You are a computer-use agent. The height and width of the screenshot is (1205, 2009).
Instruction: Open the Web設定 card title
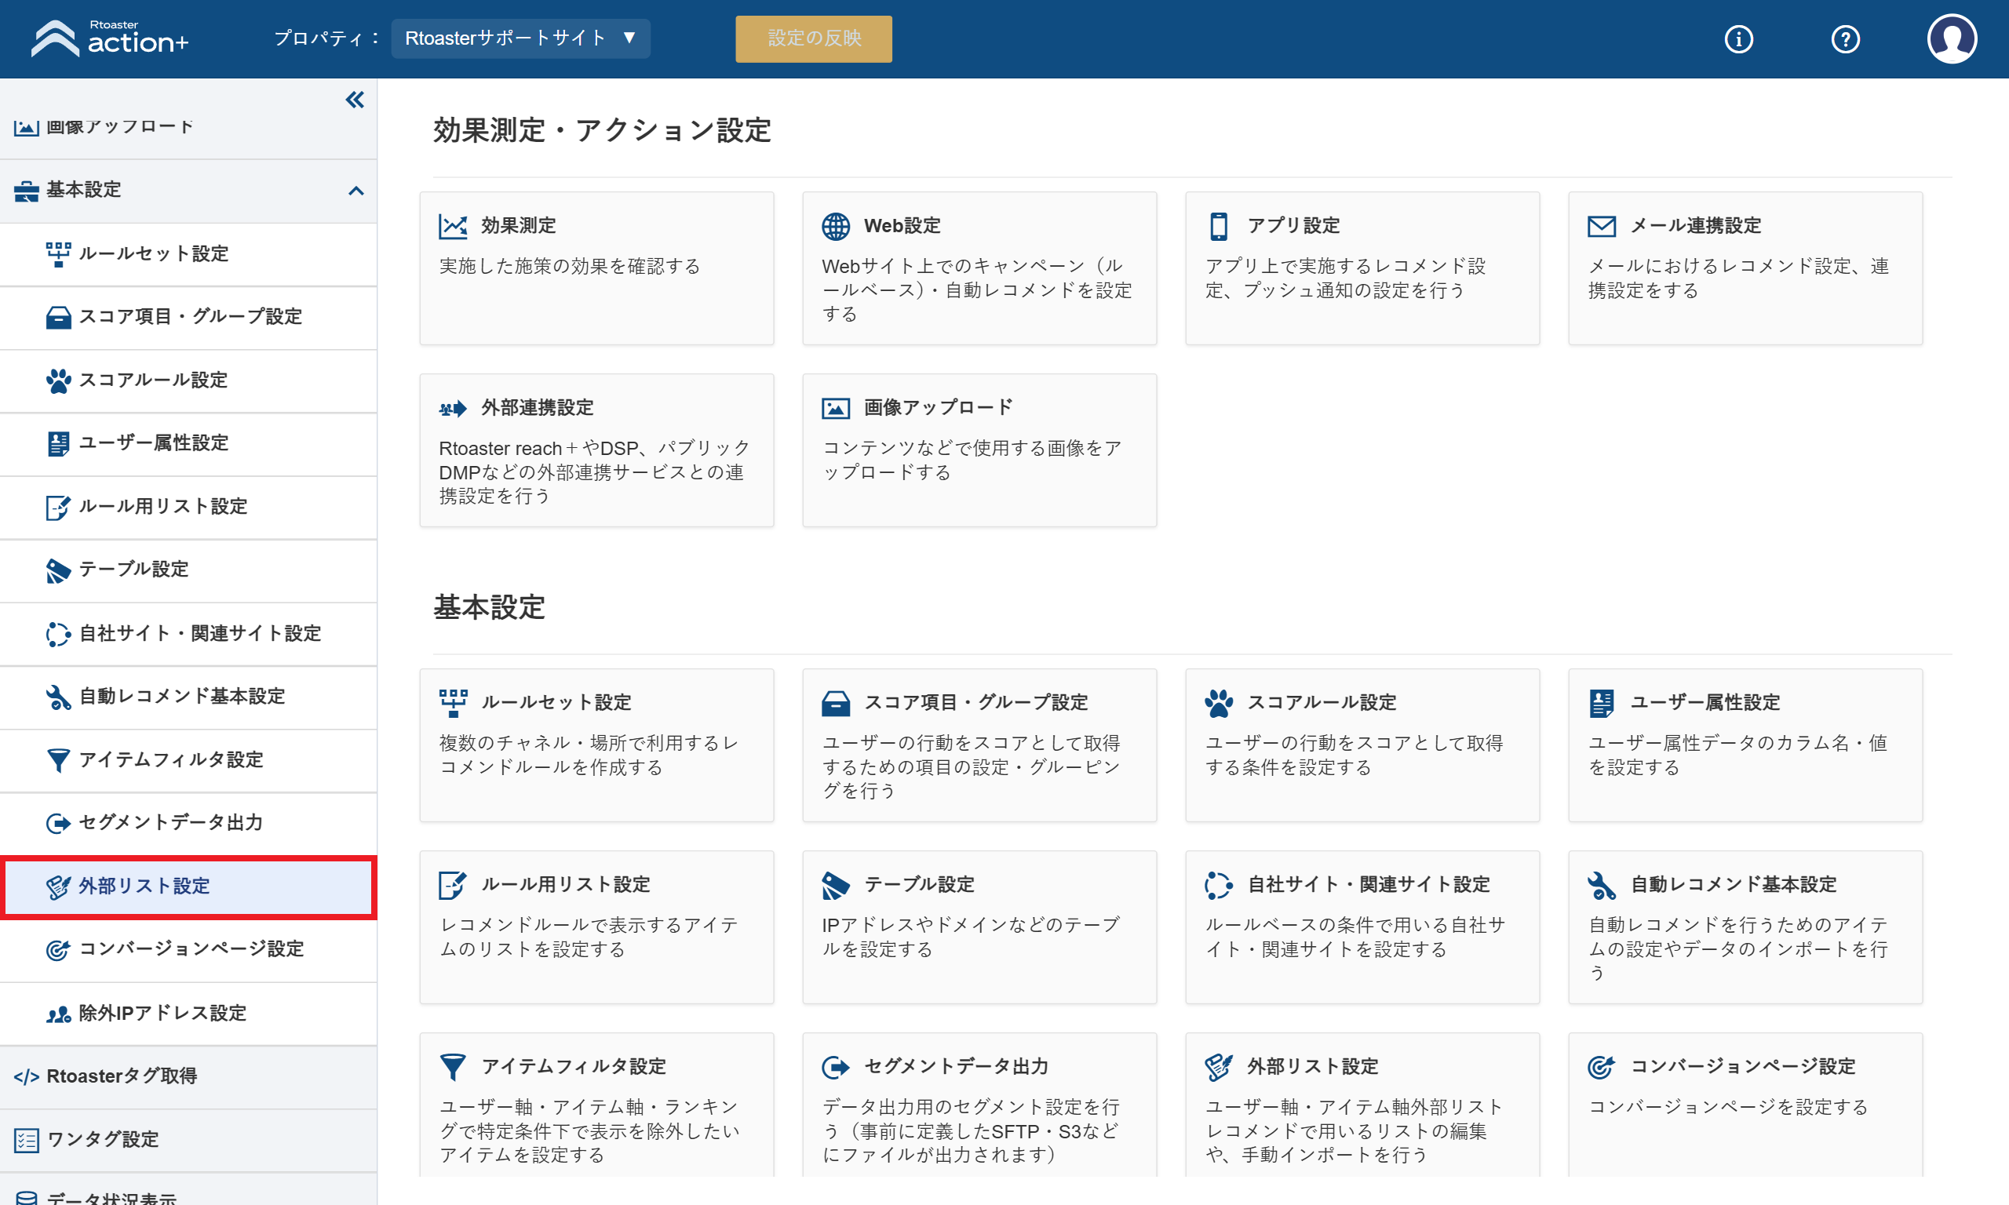point(902,226)
